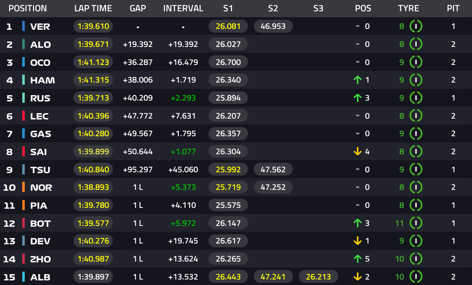Click the green up arrow for ZHO
The height and width of the screenshot is (285, 472).
(x=357, y=259)
